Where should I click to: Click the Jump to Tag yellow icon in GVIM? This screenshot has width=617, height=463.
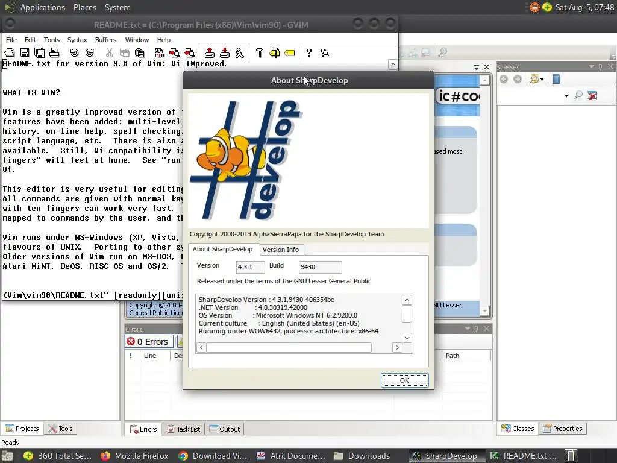tap(290, 53)
